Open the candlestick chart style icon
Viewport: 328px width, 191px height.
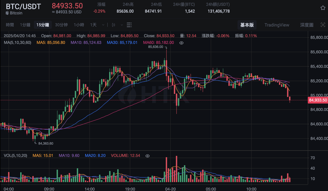click(x=113, y=25)
